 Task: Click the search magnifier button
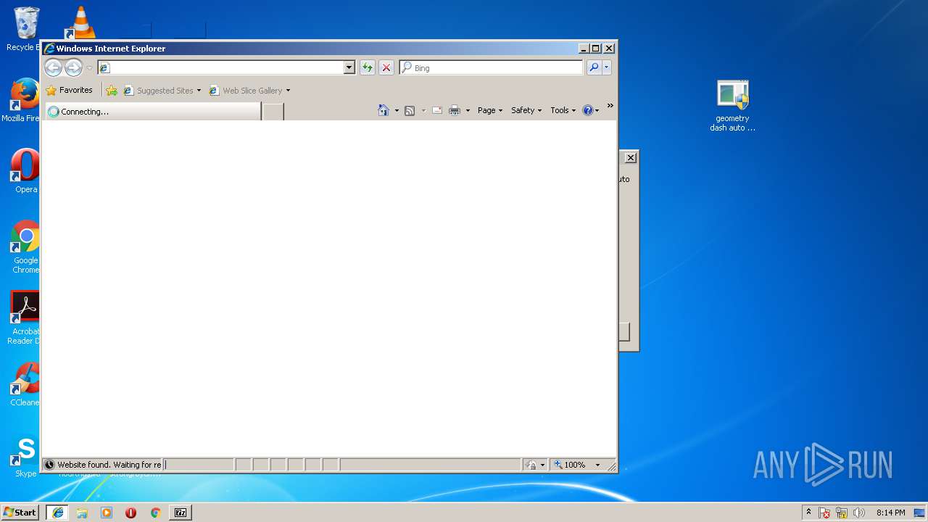594,67
